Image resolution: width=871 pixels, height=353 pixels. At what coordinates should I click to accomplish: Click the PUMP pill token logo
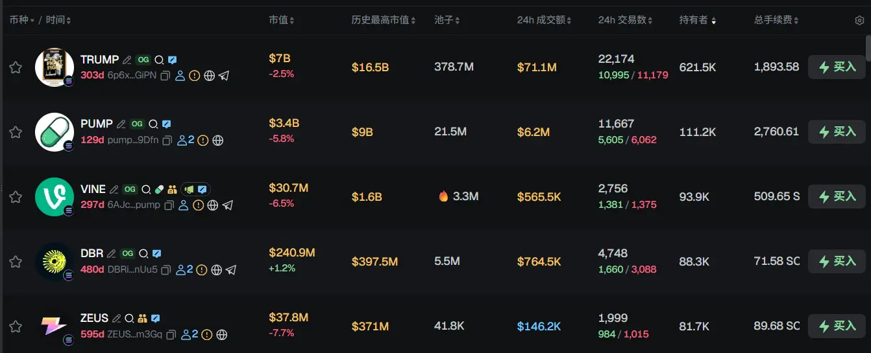tap(54, 131)
